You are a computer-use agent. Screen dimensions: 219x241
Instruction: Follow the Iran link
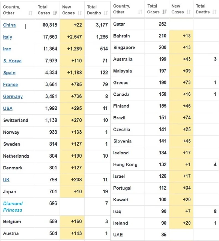[x=7, y=49]
